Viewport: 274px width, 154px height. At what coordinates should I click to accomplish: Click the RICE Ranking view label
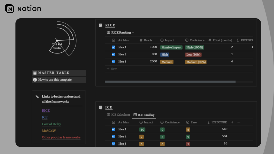tap(121, 32)
